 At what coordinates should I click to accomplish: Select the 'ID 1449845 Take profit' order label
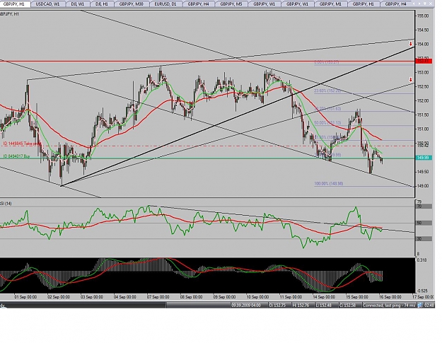click(23, 144)
